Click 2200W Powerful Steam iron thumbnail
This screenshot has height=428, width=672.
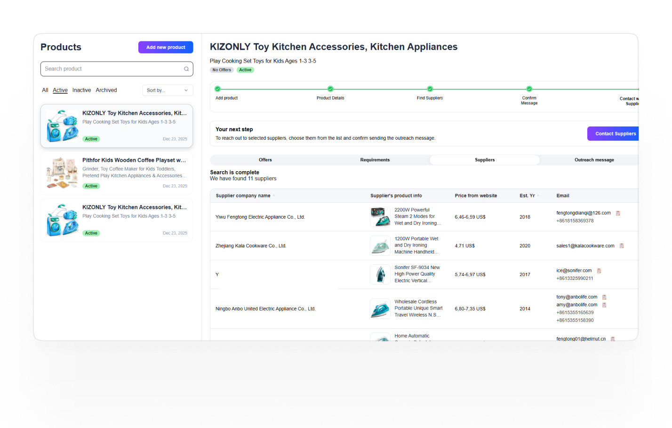click(380, 217)
